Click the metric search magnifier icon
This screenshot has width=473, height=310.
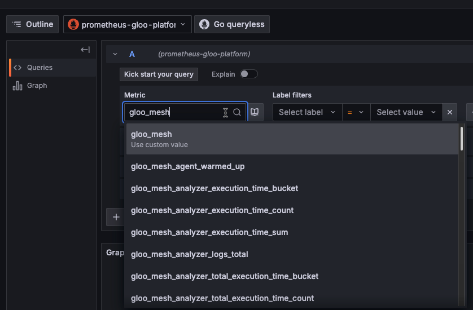[x=237, y=112]
